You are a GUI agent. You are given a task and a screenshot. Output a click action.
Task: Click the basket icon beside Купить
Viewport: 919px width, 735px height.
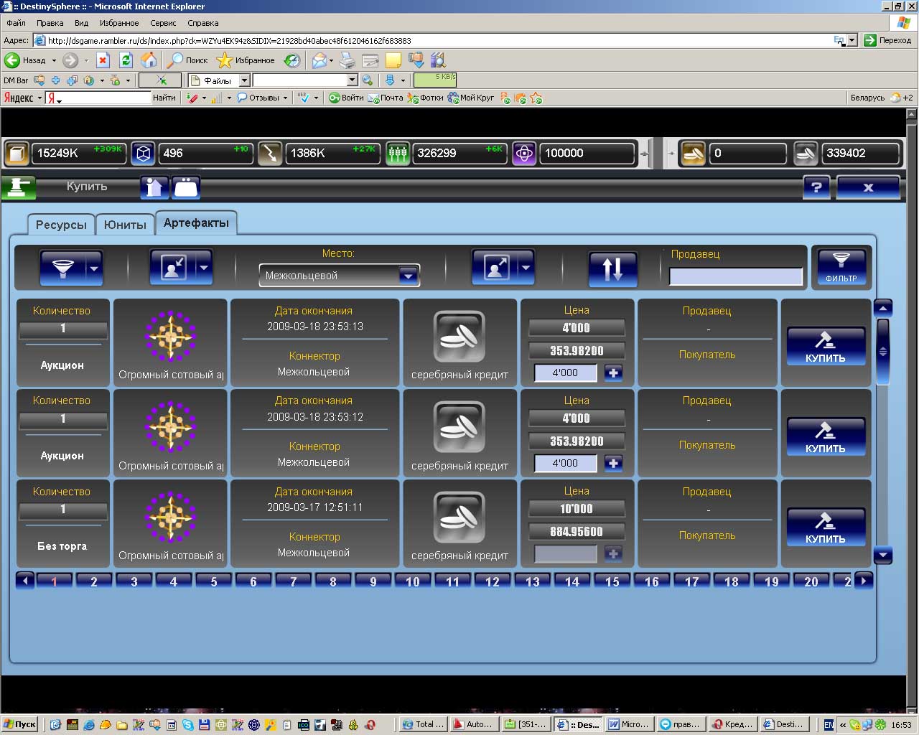coord(186,187)
